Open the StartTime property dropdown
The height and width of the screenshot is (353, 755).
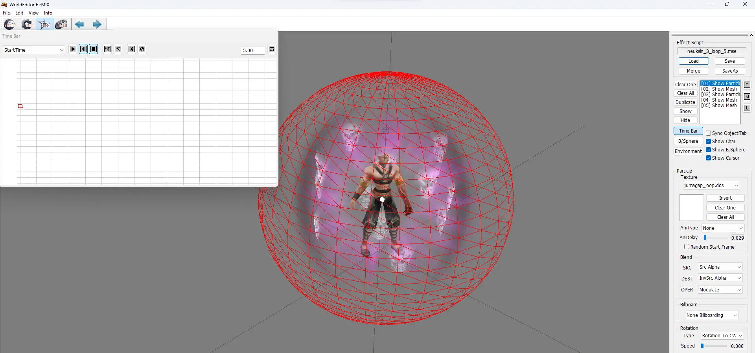pyautogui.click(x=34, y=50)
